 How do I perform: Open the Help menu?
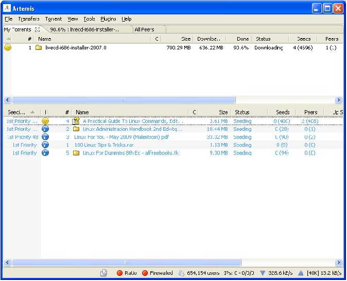pyautogui.click(x=127, y=19)
